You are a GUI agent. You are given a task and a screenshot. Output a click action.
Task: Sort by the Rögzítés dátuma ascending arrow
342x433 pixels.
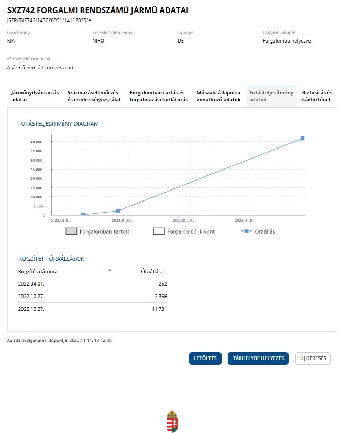click(x=109, y=270)
